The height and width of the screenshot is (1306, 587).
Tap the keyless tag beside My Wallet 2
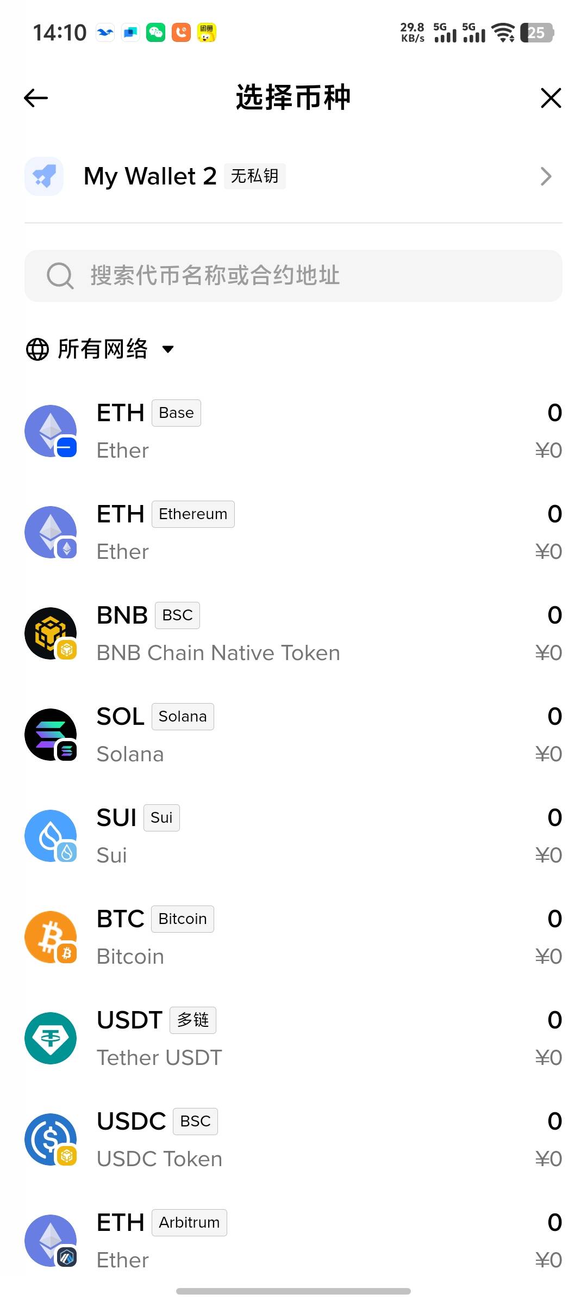255,176
